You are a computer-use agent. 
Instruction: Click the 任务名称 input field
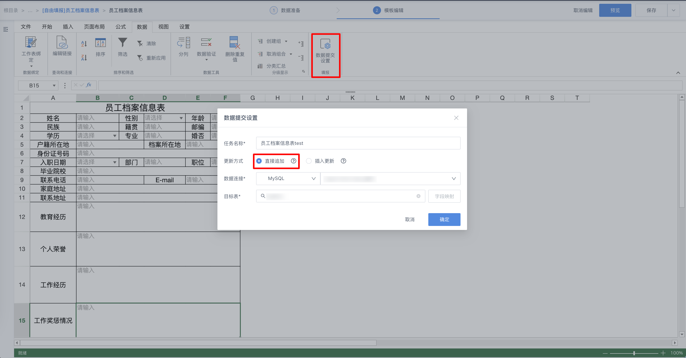click(358, 143)
